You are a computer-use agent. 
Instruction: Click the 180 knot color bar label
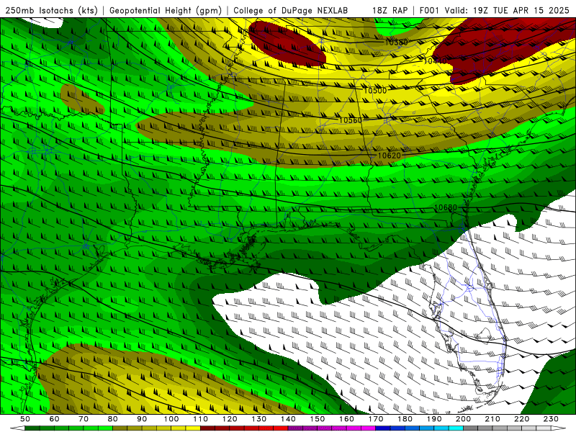click(405, 419)
